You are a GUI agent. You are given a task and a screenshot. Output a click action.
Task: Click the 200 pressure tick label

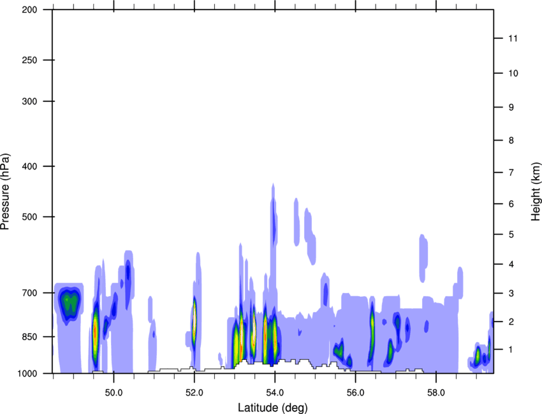tap(29, 10)
